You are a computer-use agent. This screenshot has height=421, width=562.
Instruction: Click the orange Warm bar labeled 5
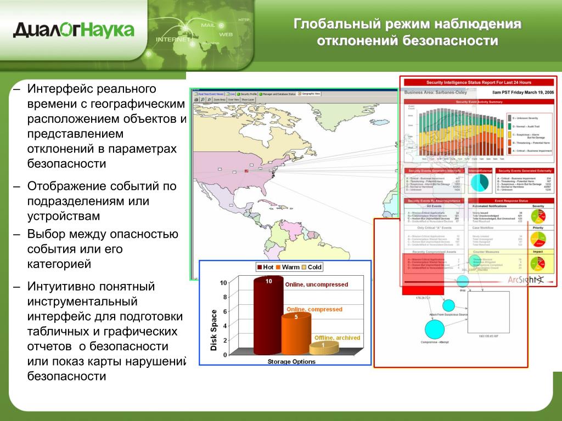296,334
